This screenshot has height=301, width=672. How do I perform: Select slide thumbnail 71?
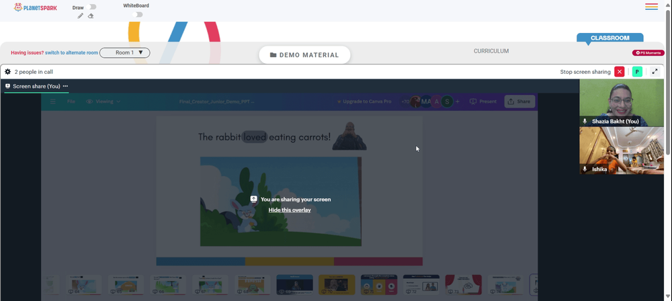pos(379,285)
